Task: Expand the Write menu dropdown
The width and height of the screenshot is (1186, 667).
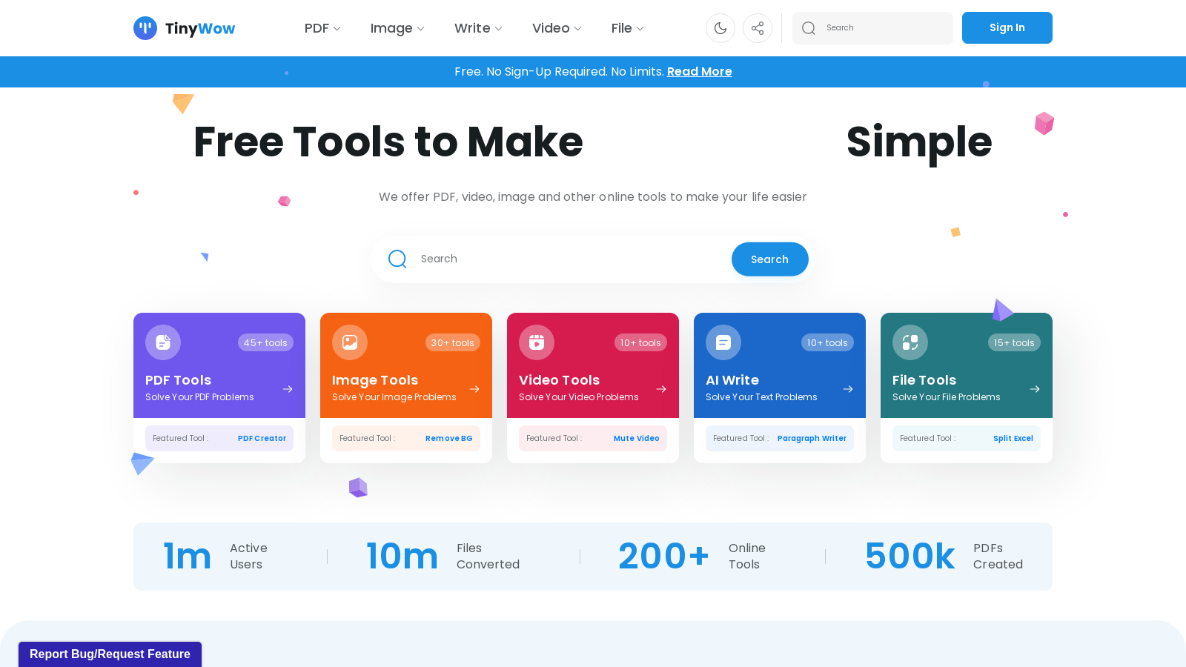Action: 478,28
